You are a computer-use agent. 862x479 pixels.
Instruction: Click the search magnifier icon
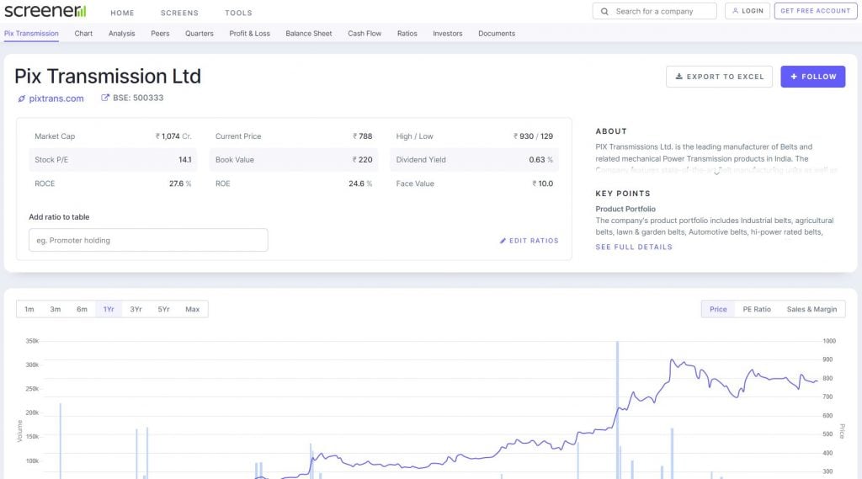604,12
